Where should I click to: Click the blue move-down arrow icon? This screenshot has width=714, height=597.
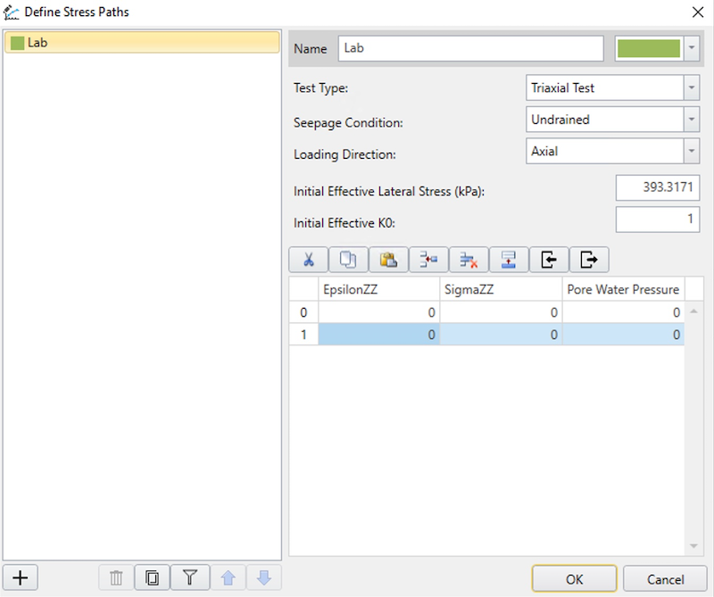(x=265, y=577)
